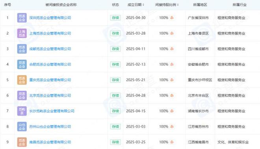260x149 pixels.
Task: Click the 状态 column header
Action: click(115, 5)
